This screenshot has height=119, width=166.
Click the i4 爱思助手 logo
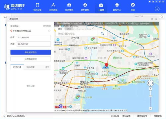click(x=15, y=7)
